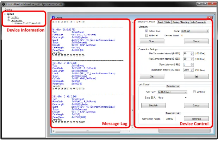Click the Get connection settings button

152,76
